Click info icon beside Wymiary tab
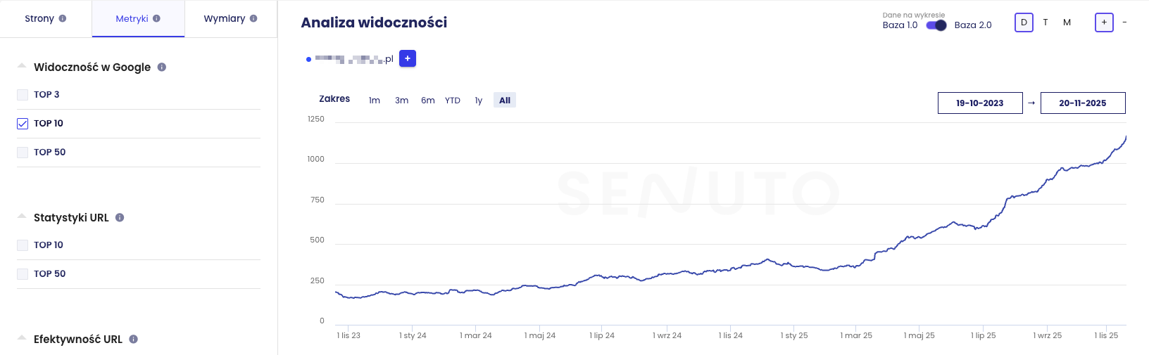Screen dimensions: 1149x355 253,19
